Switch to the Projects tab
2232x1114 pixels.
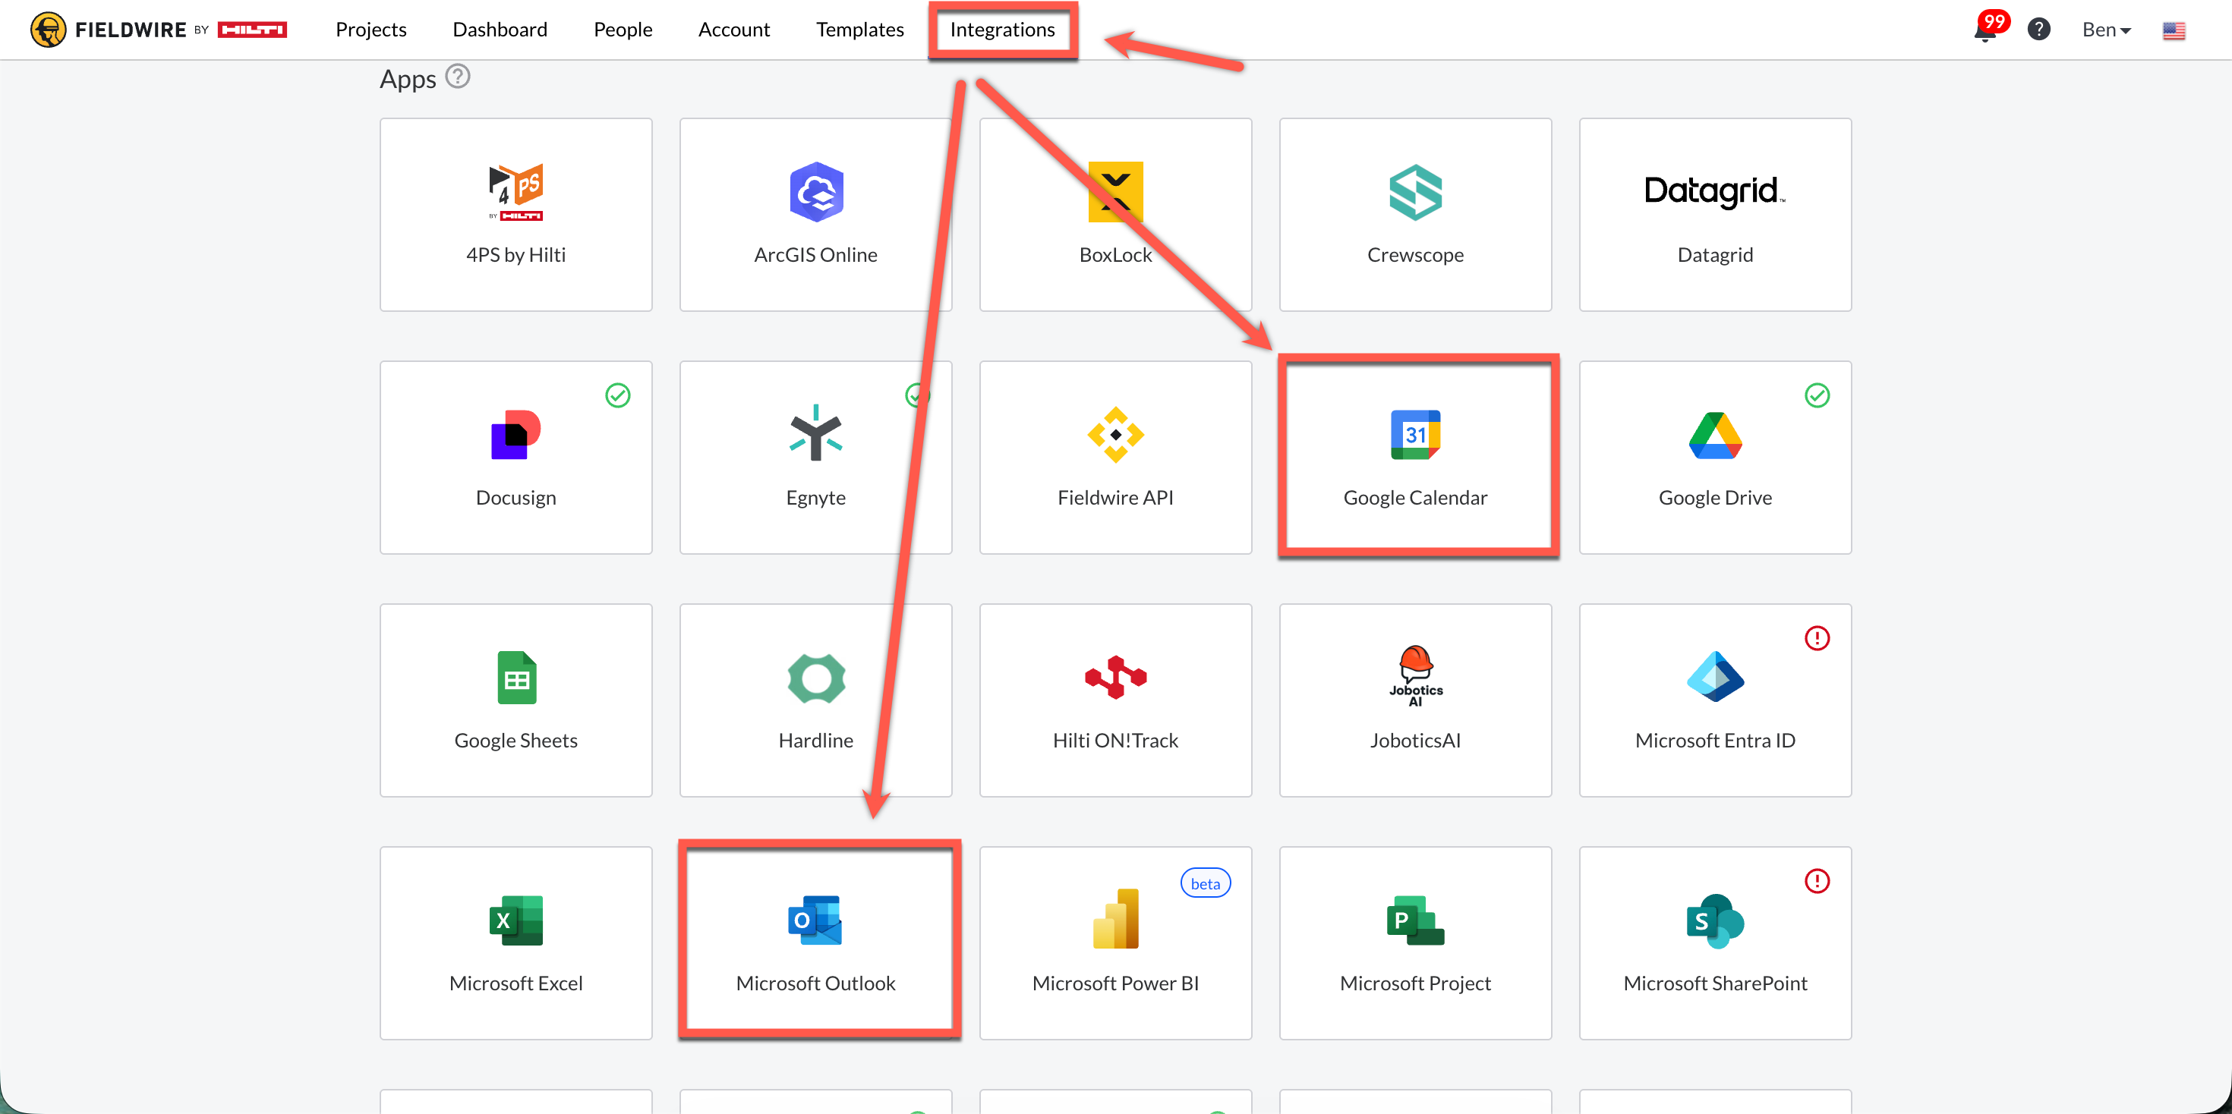point(370,30)
